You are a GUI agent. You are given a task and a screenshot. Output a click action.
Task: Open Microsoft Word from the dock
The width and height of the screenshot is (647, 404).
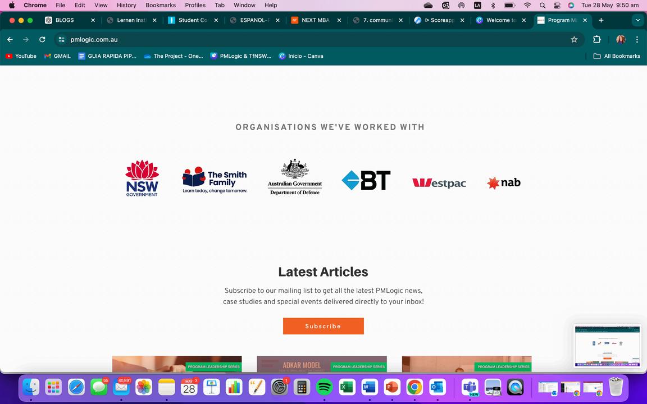370,387
